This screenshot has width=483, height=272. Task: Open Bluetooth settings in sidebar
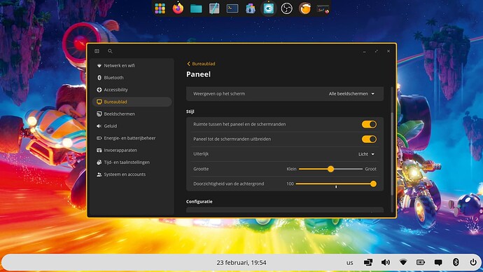[132, 78]
